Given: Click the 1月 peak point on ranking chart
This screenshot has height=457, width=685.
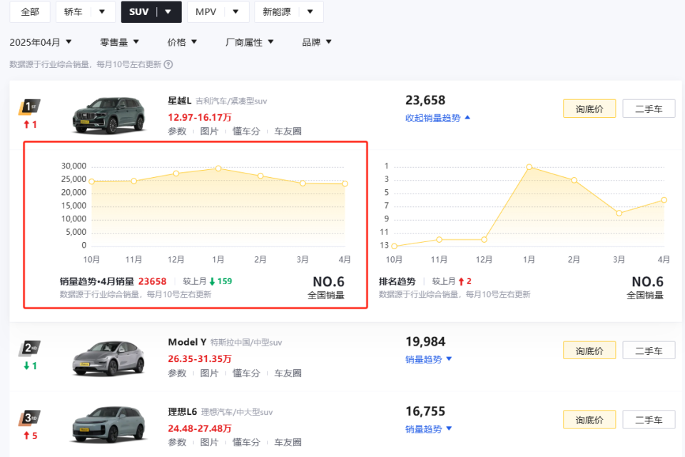Looking at the screenshot, I should pyautogui.click(x=529, y=167).
